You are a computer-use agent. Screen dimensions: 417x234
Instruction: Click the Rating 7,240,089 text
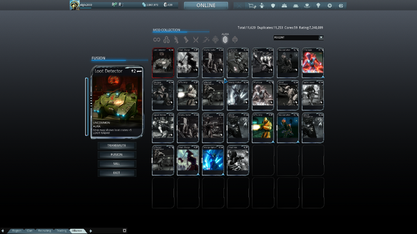point(311,27)
